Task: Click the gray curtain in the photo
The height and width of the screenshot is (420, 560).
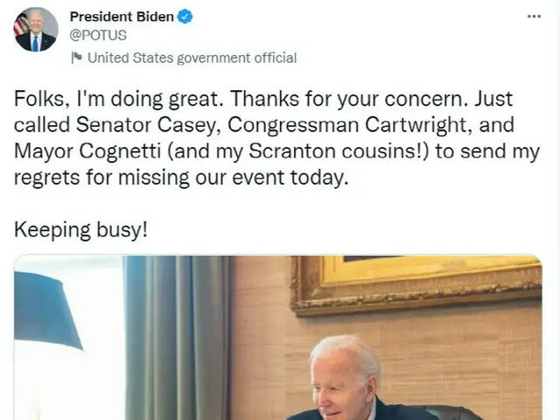Action: pos(177,338)
